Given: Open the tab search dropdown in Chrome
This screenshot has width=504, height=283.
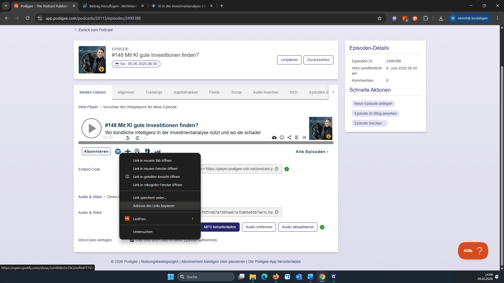Looking at the screenshot, I should click(x=6, y=6).
